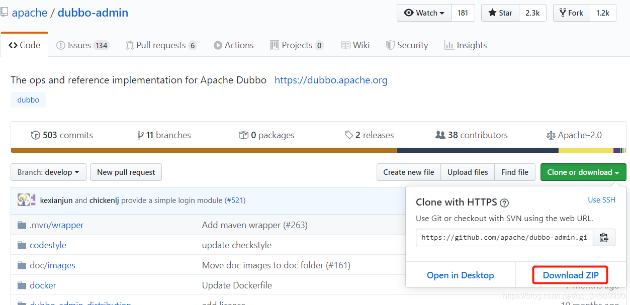Open the docker folder
The image size is (630, 305).
click(43, 285)
